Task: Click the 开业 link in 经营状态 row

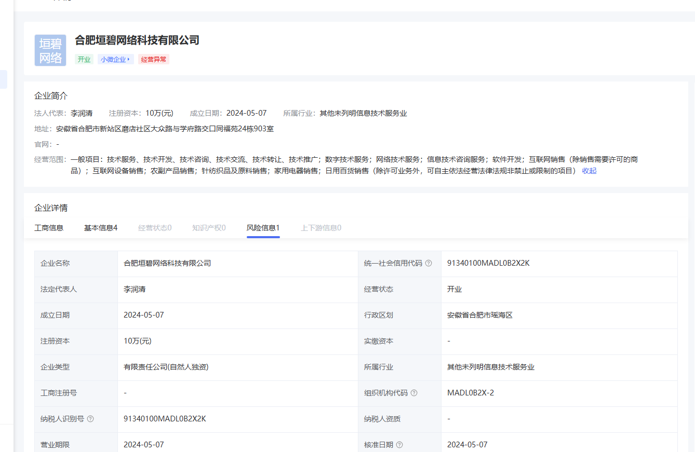Action: pyautogui.click(x=456, y=289)
